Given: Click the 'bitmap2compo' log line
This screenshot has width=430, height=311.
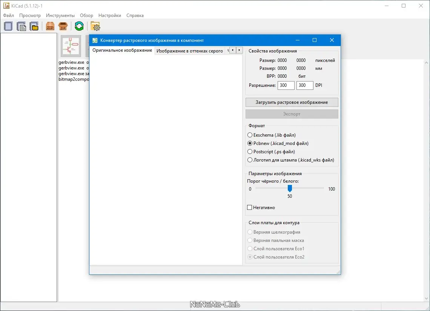Looking at the screenshot, I should [74, 79].
